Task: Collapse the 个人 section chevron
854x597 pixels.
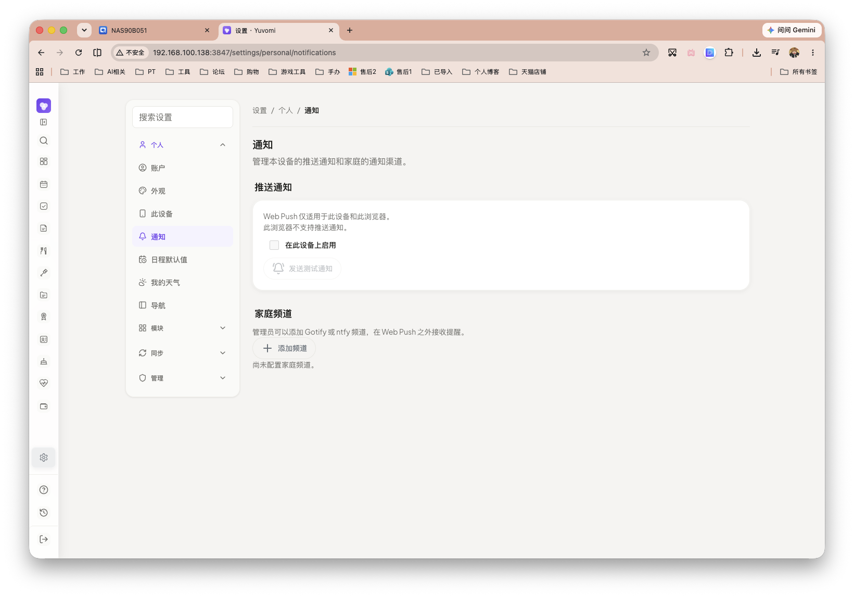Action: tap(223, 145)
